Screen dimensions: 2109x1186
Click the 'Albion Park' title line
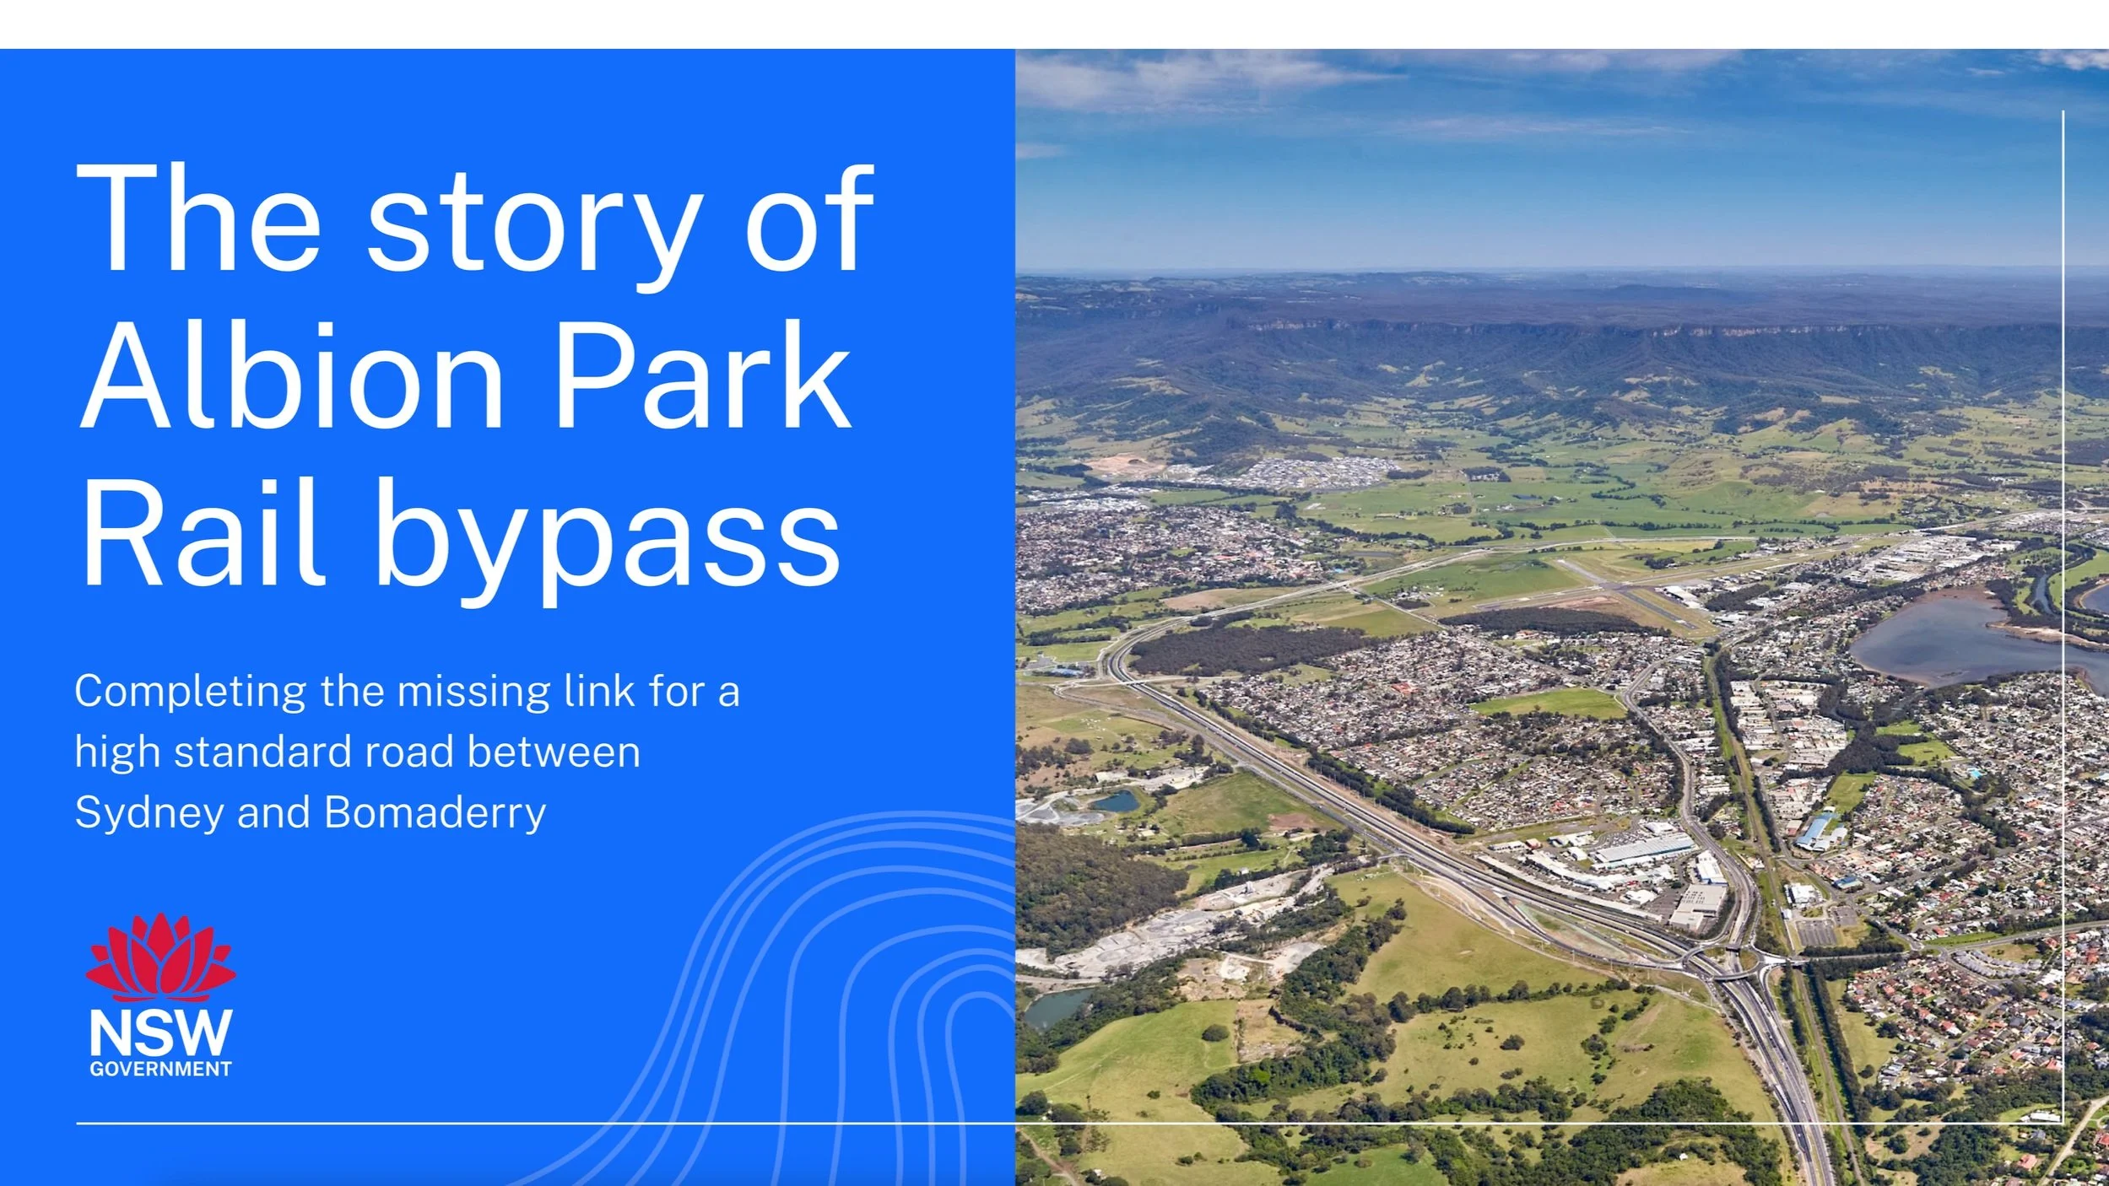pos(465,376)
